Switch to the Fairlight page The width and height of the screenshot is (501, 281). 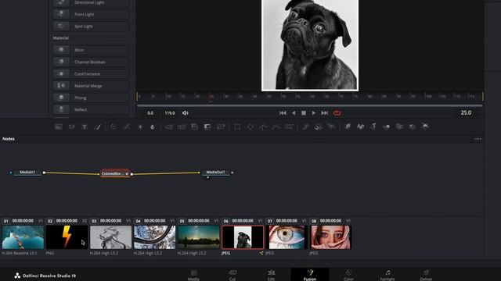387,276
